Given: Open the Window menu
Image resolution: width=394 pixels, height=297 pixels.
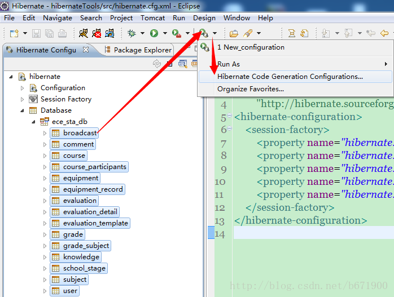Looking at the screenshot, I should pyautogui.click(x=237, y=18).
